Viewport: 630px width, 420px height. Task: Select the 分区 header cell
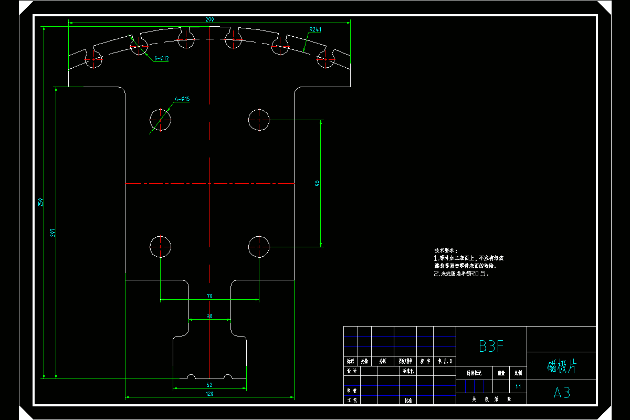click(383, 361)
